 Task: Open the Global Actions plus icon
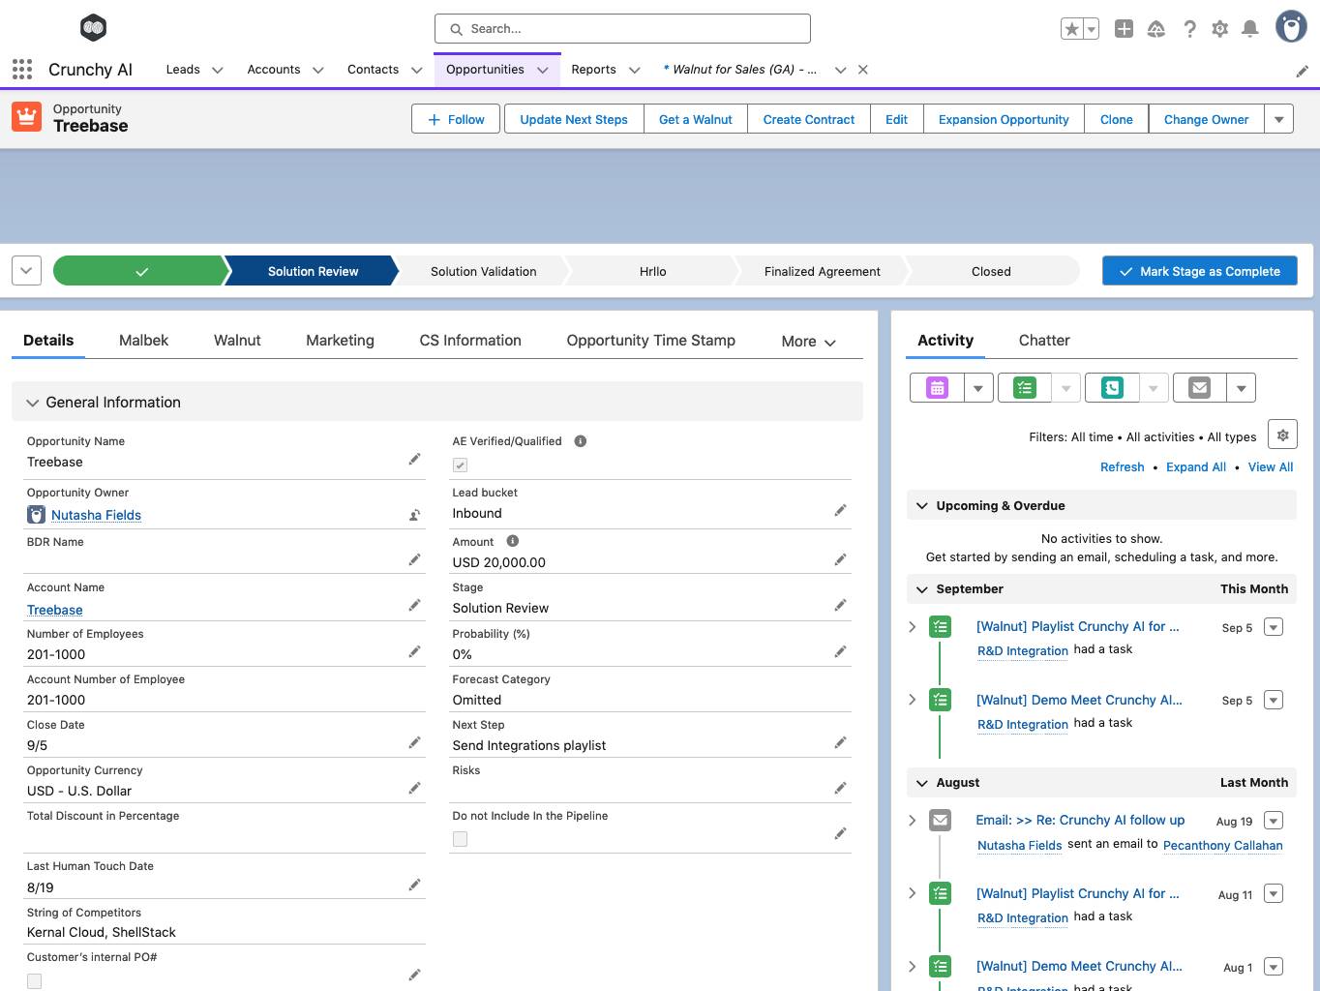click(1124, 29)
